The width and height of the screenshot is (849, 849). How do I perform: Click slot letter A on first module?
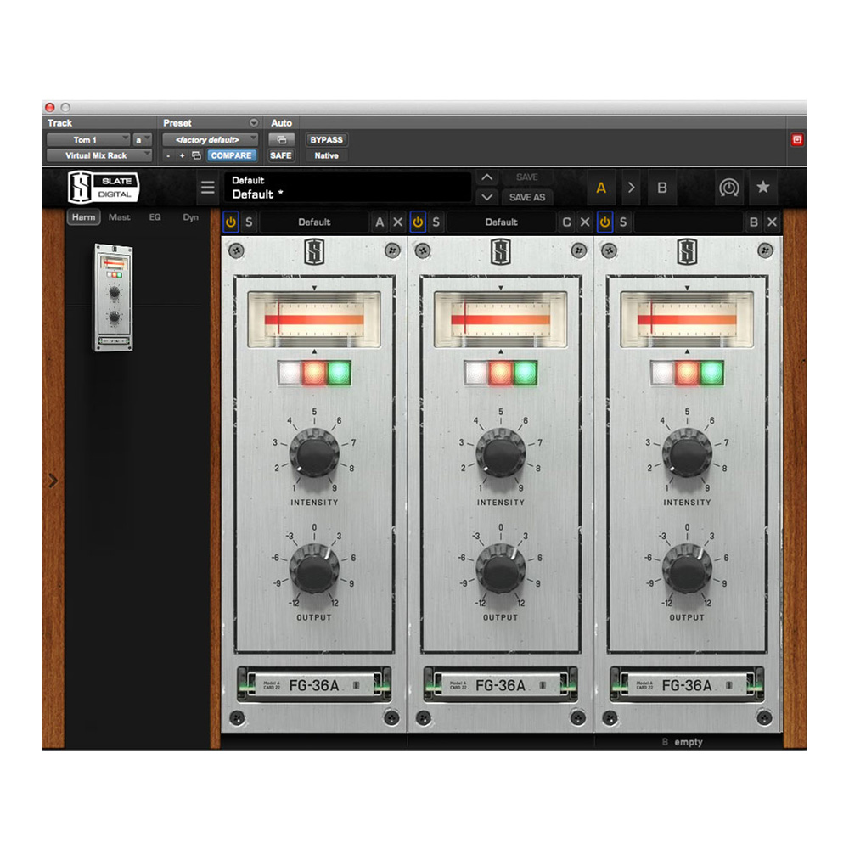pos(380,222)
